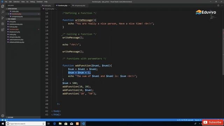Click the line and column status indicator

tap(185, 120)
